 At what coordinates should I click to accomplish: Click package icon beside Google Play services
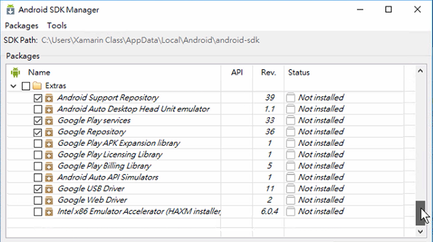[x=49, y=121]
